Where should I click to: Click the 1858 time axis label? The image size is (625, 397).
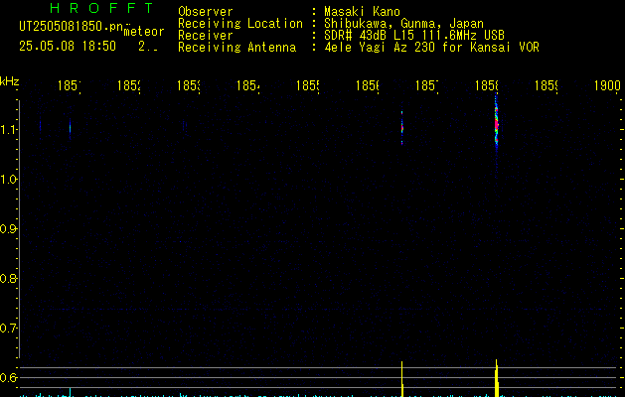click(x=486, y=85)
